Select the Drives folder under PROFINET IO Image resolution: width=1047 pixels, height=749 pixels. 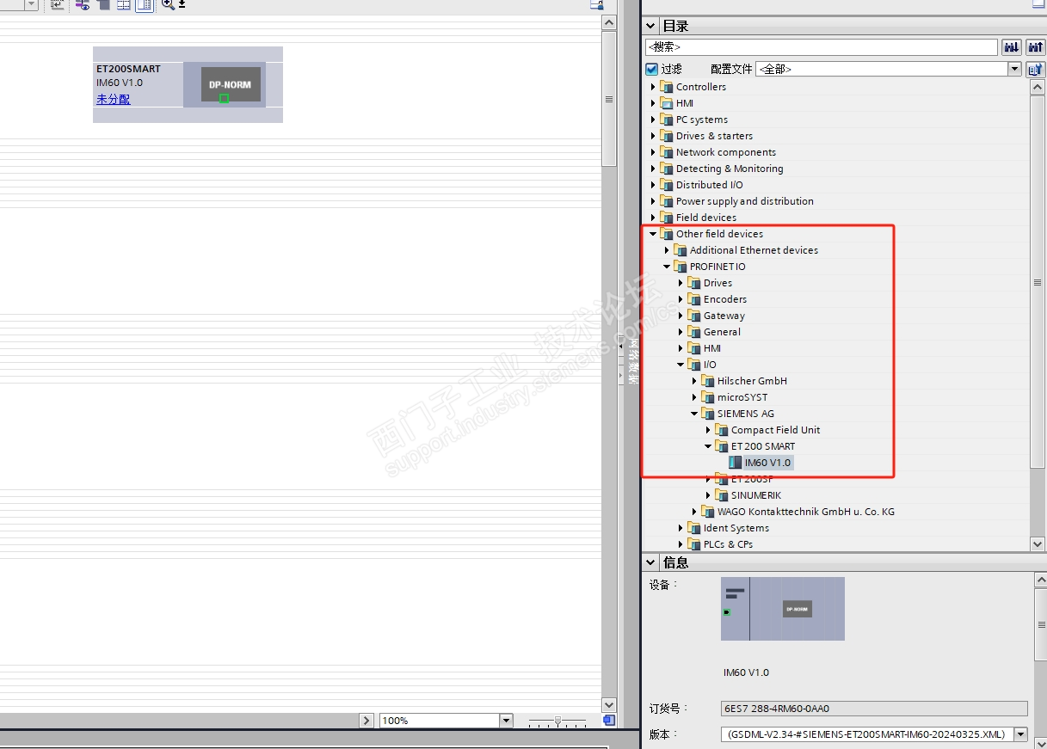tap(718, 283)
